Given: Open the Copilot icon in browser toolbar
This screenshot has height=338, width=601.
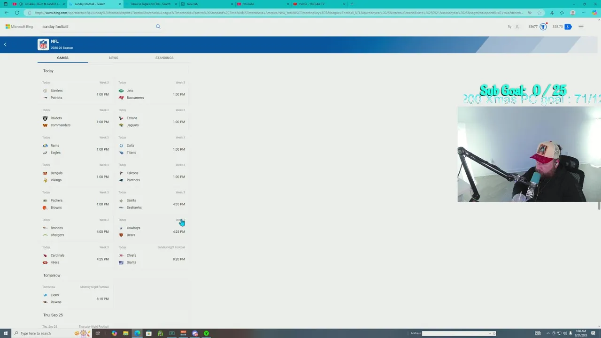Looking at the screenshot, I should pos(594,13).
